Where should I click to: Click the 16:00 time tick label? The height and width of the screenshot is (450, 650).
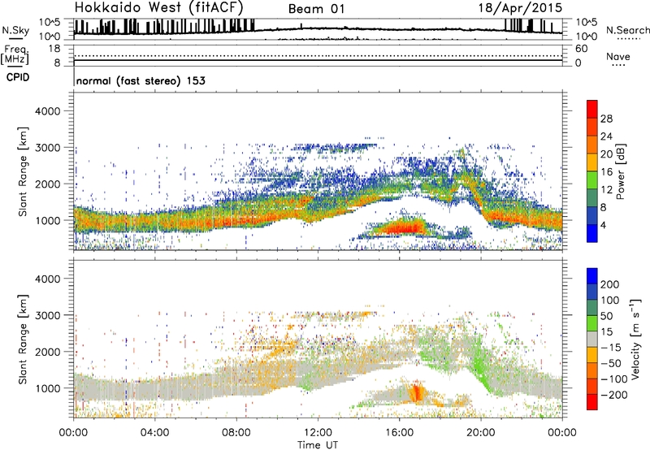(399, 433)
